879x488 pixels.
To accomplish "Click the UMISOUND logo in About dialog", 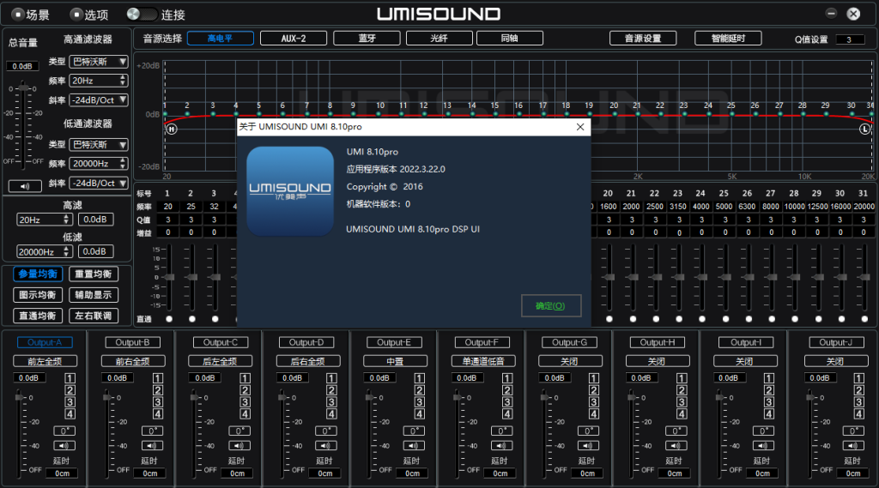I will click(x=290, y=191).
